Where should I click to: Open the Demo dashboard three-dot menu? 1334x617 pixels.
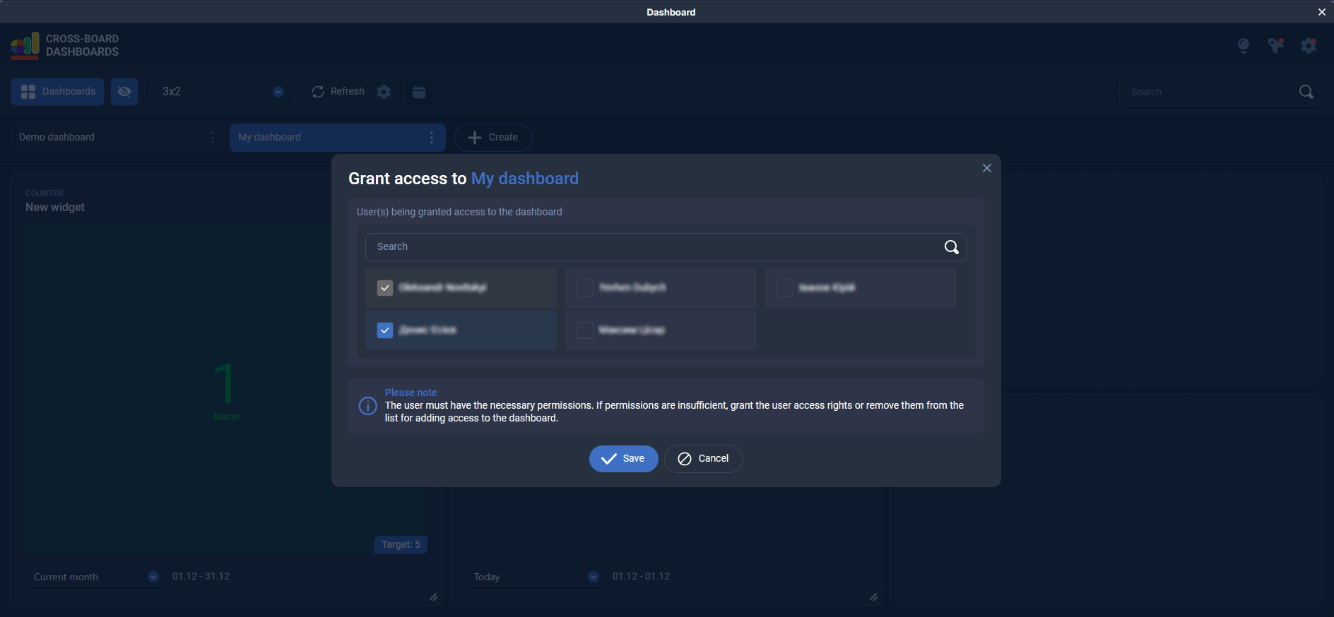tap(213, 138)
